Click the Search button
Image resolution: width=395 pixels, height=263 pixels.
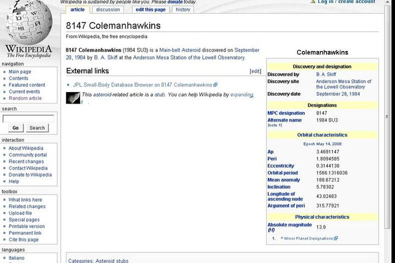[x=37, y=128]
